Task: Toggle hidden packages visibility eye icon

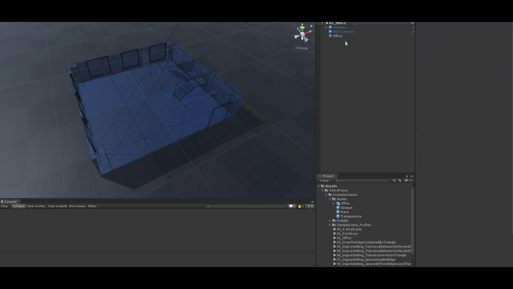Action: click(408, 181)
